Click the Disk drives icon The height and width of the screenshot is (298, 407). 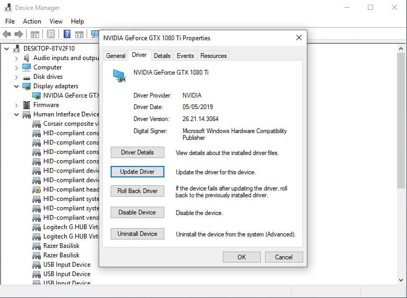(x=27, y=77)
